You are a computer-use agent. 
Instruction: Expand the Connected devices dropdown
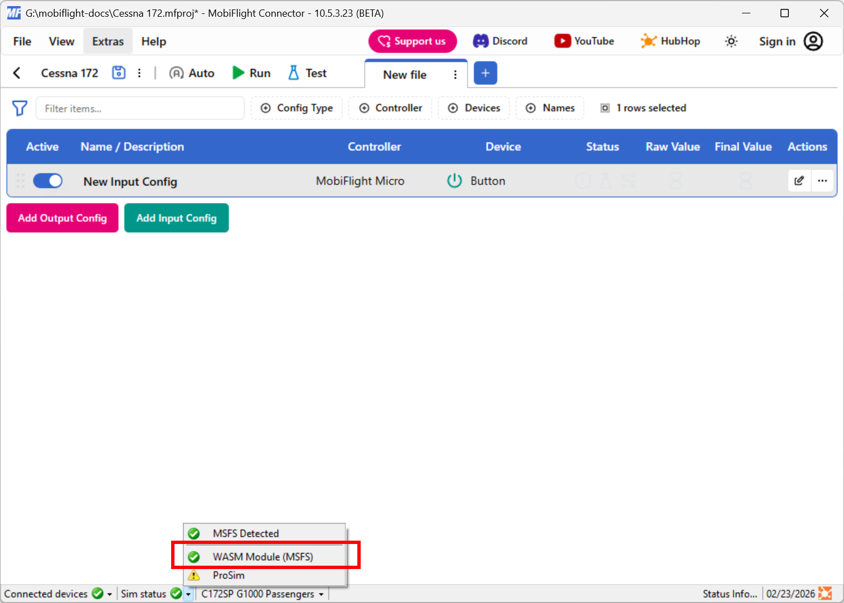(109, 594)
